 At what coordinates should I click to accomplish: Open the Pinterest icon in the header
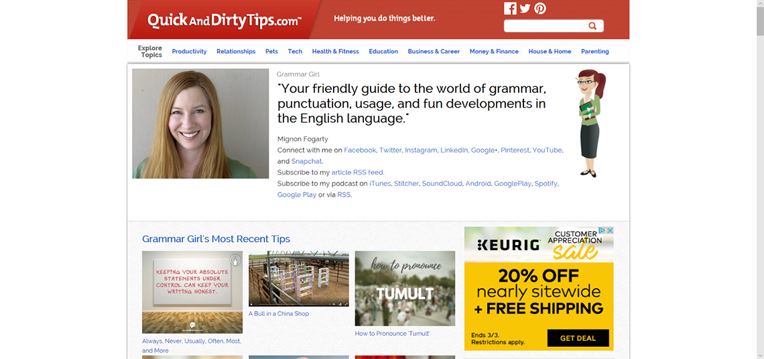click(x=540, y=9)
